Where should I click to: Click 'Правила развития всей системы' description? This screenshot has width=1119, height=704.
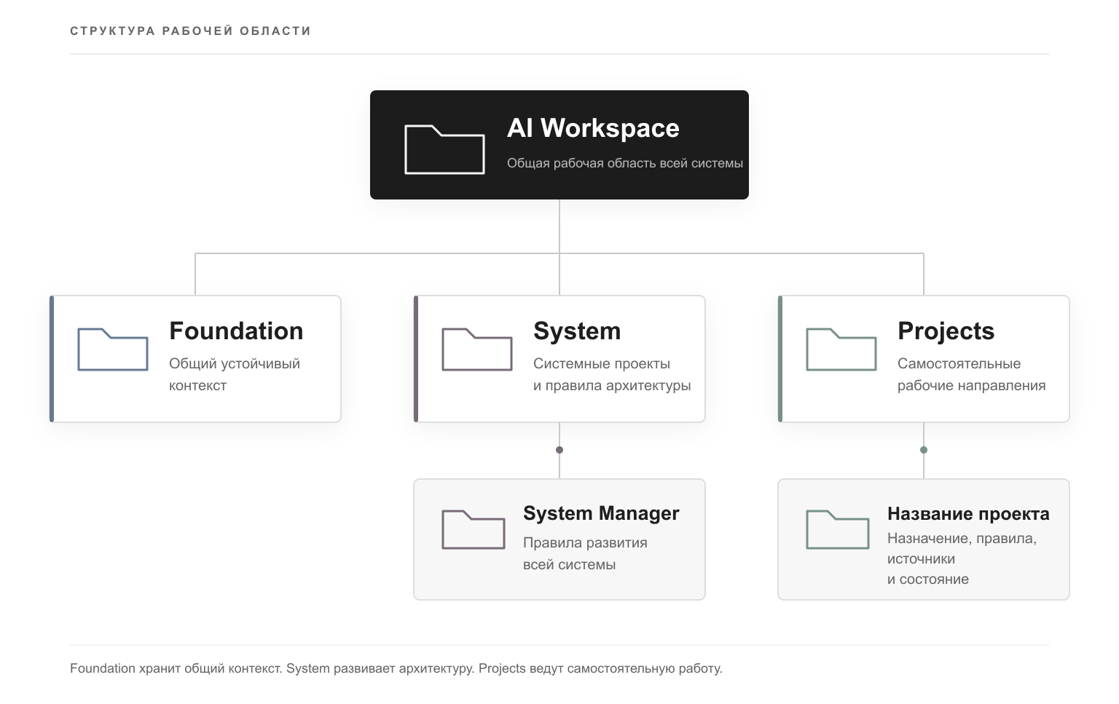pos(585,553)
